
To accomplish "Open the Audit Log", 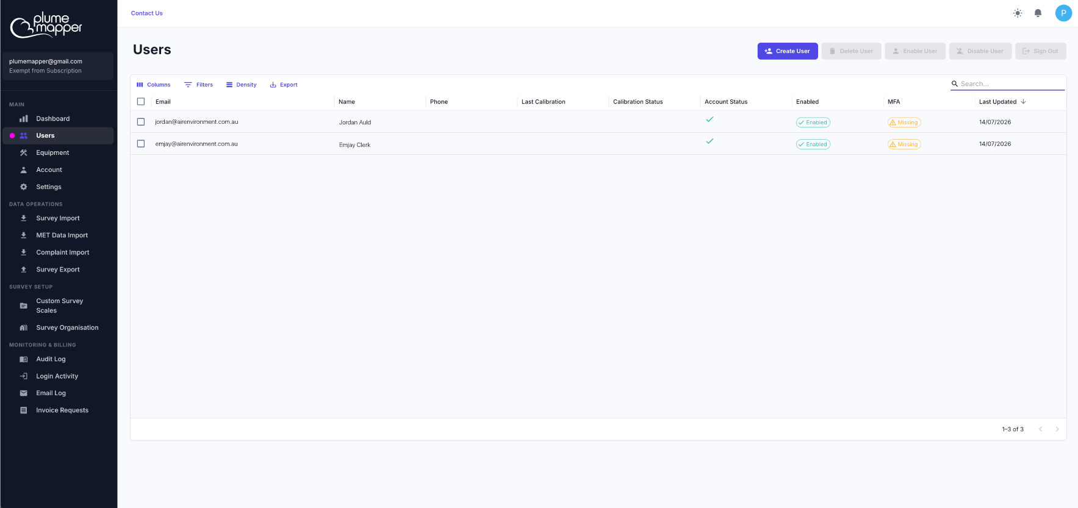I will click(58, 359).
